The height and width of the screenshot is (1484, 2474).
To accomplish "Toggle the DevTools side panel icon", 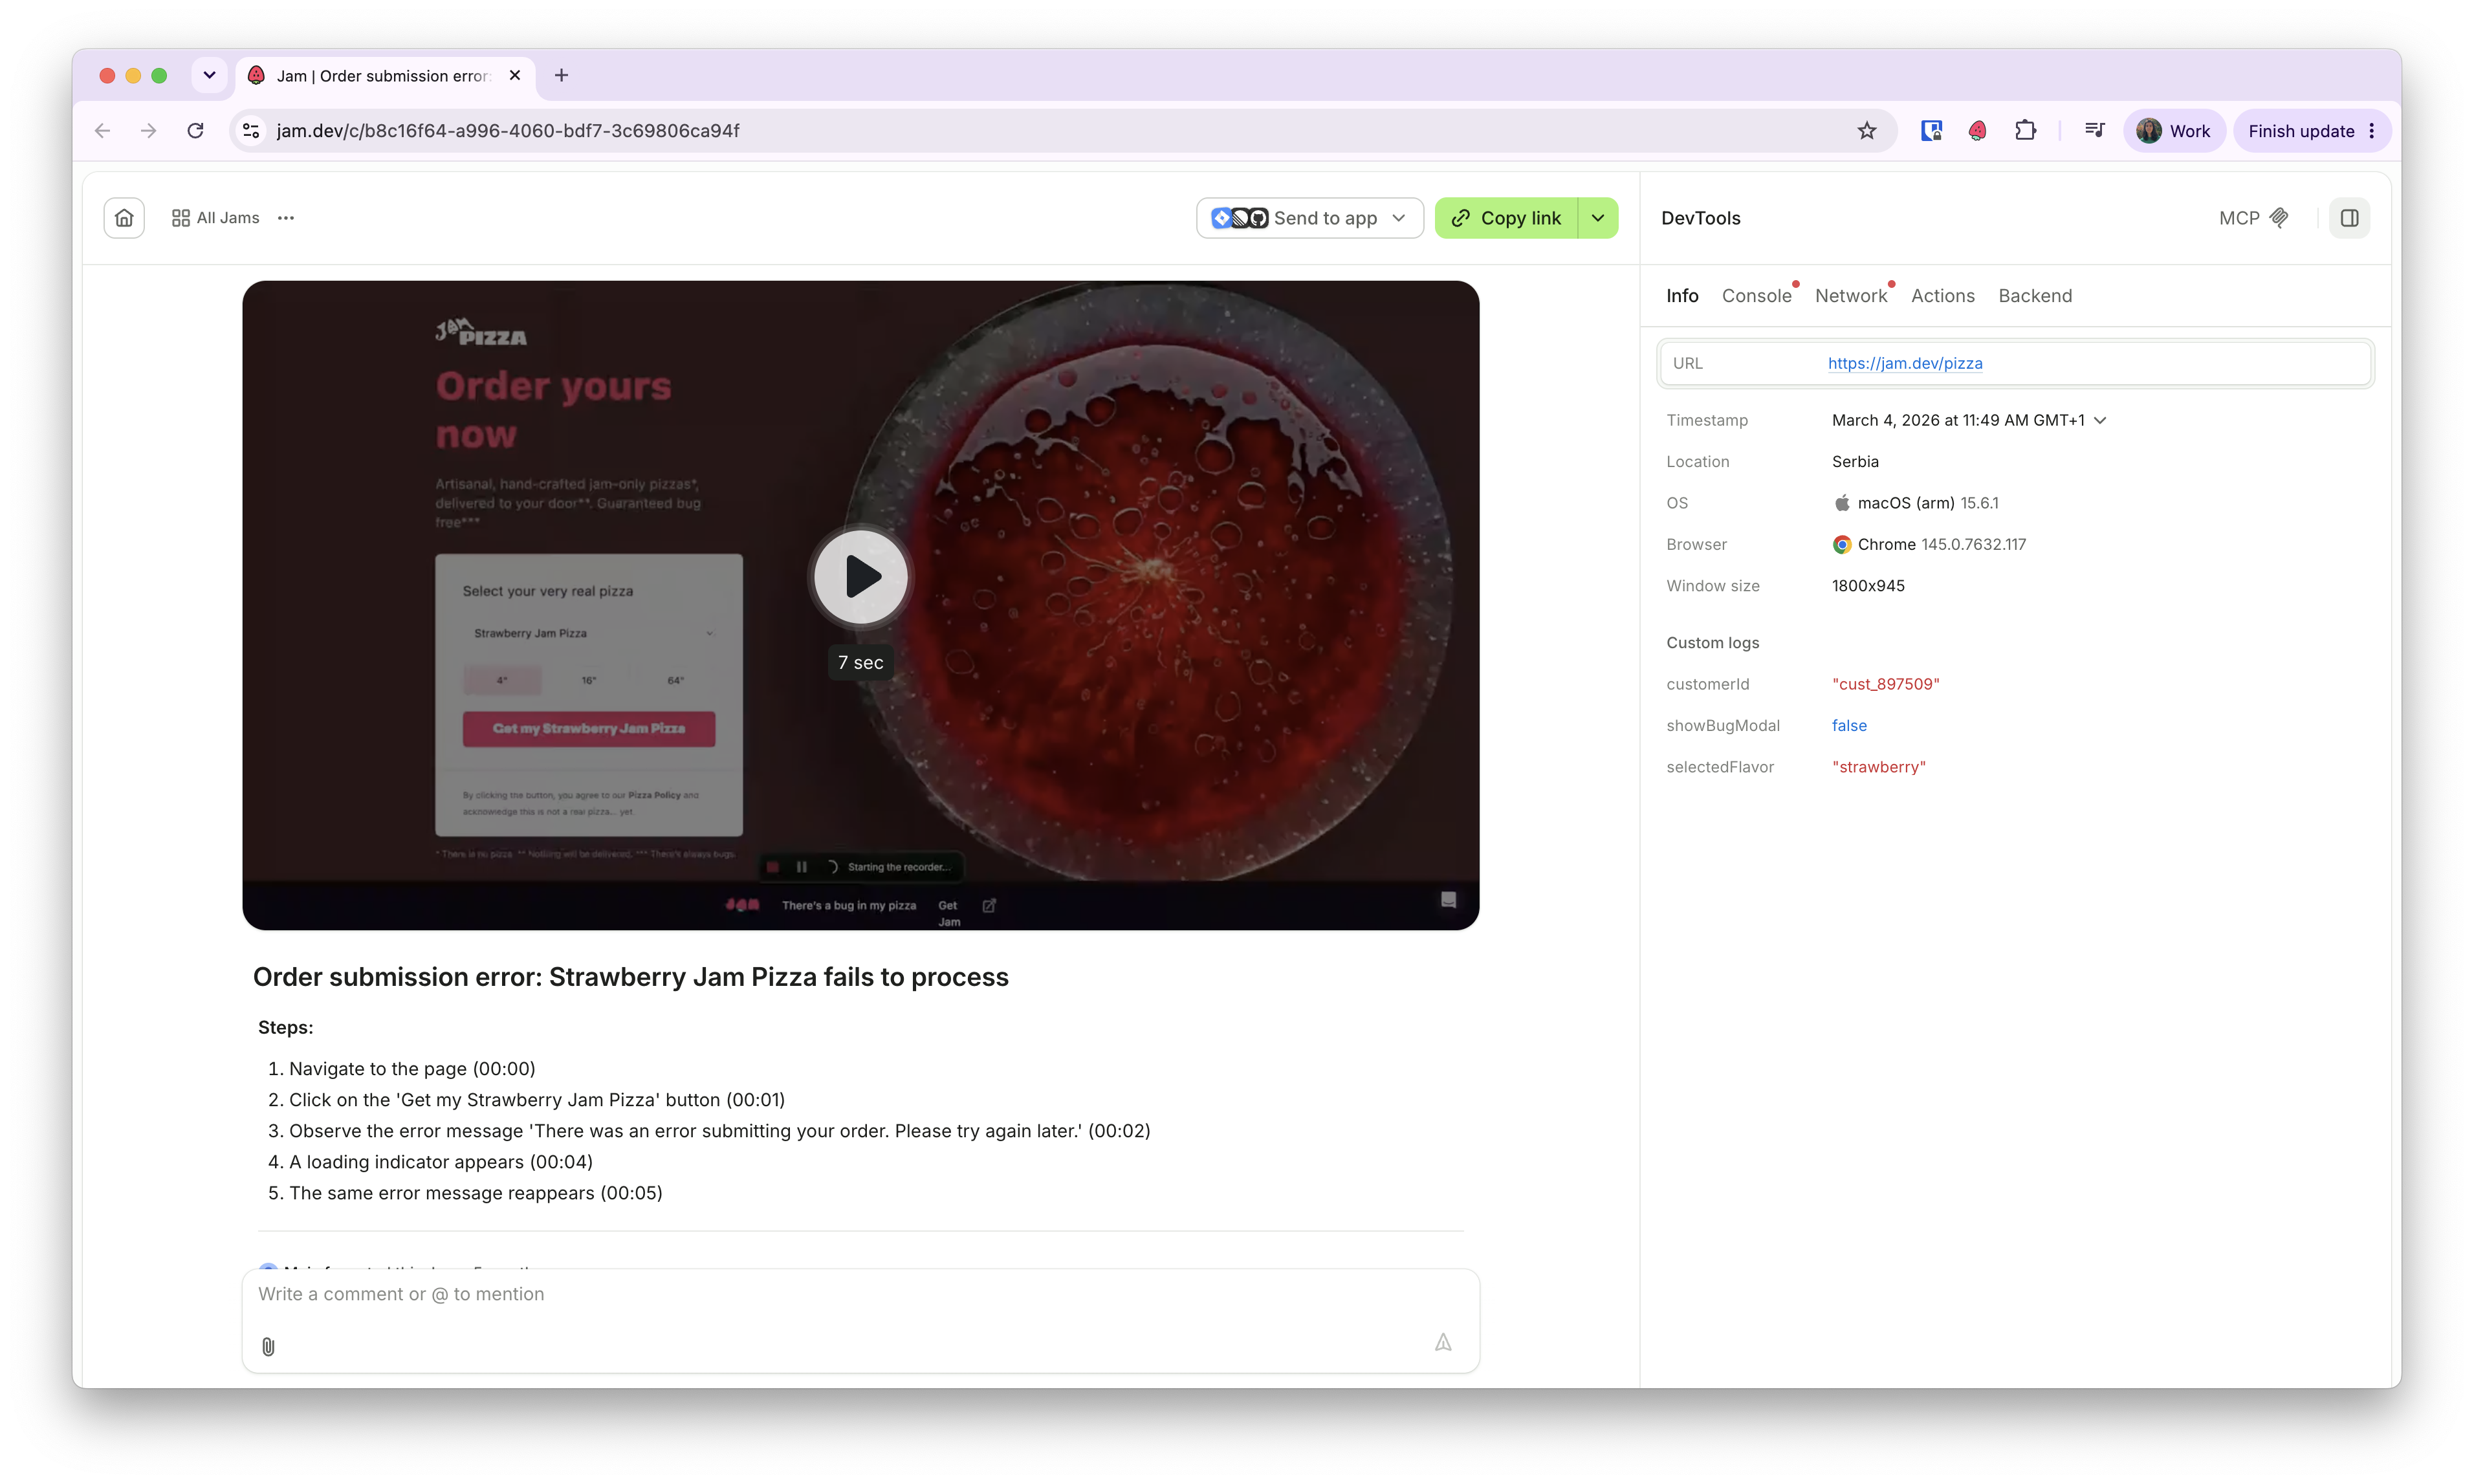I will (x=2349, y=218).
